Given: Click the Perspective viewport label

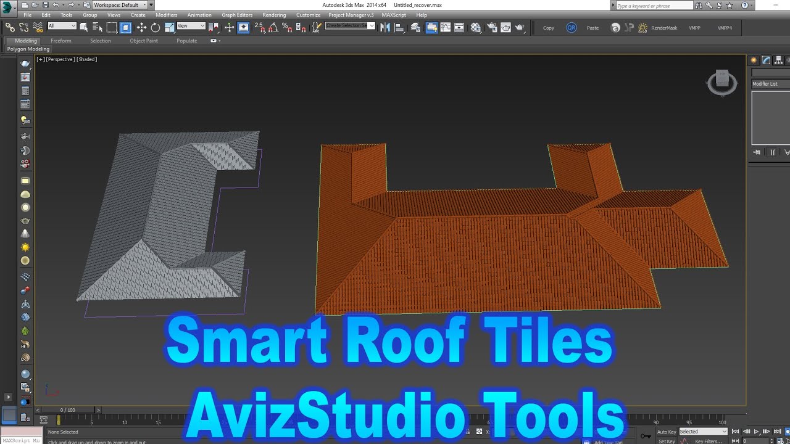Looking at the screenshot, I should (x=60, y=59).
